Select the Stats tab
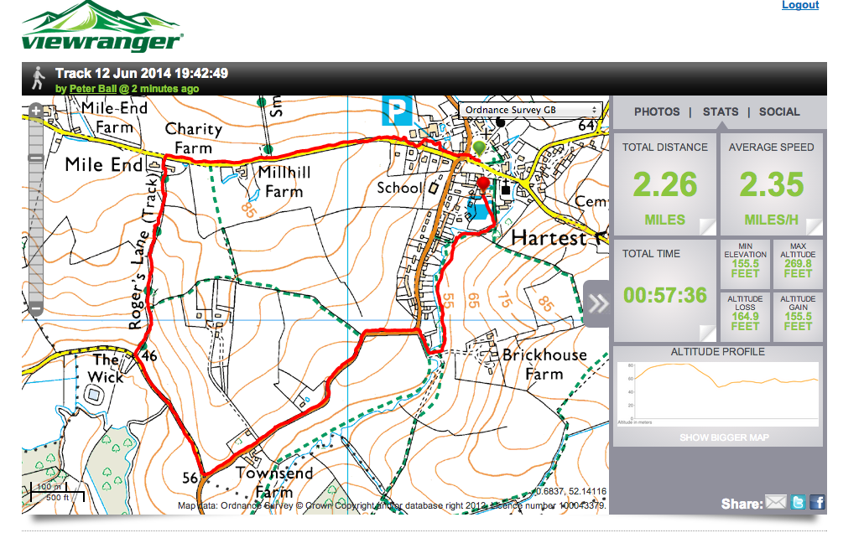Viewport: 864px width, 533px height. tap(720, 111)
